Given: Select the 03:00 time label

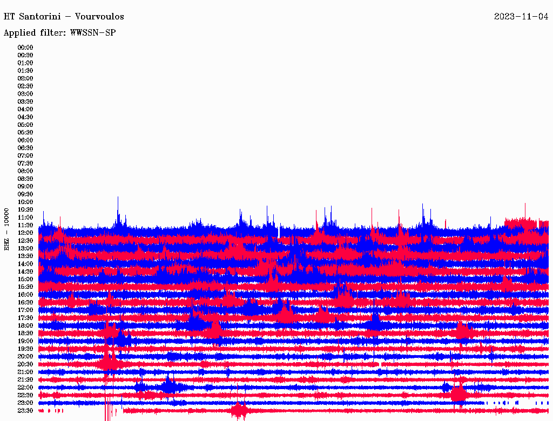Looking at the screenshot, I should pos(25,94).
